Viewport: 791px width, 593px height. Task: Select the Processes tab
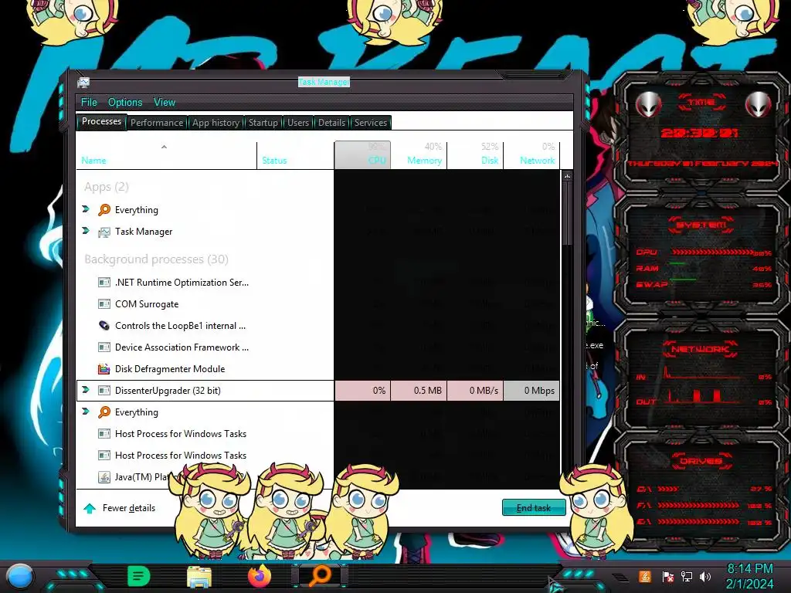pyautogui.click(x=101, y=121)
